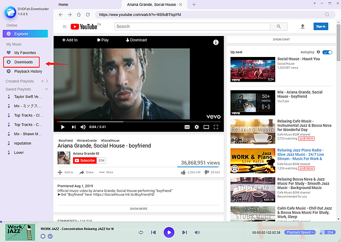341x242 pixels.
Task: Open the YouTube hamburger menu
Action: point(65,26)
